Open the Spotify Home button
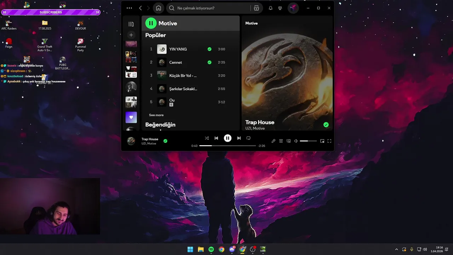The image size is (453, 255). (159, 8)
